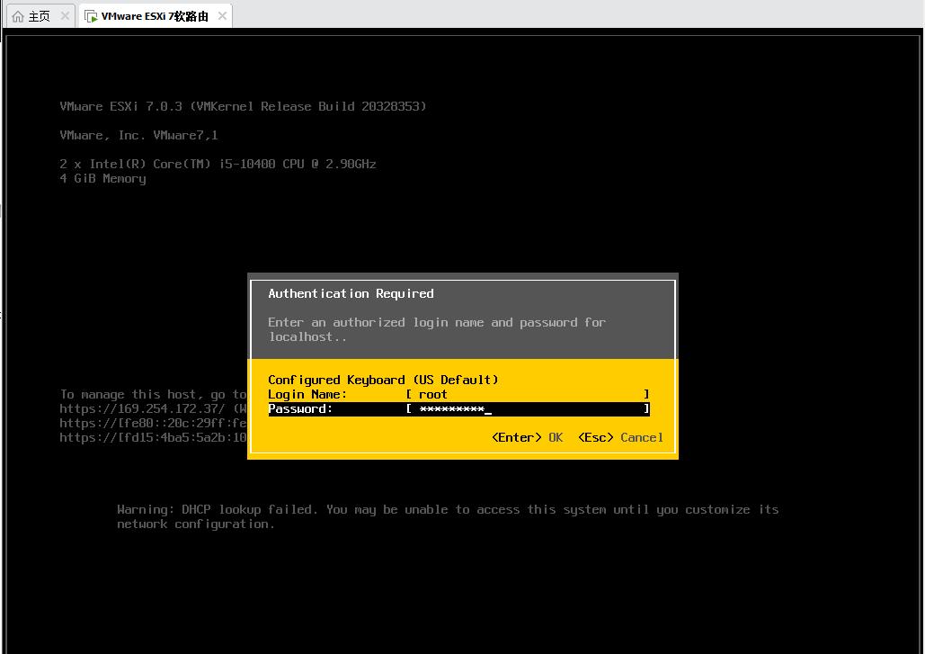Click the Authentication Required dialog title
This screenshot has width=925, height=654.
pyautogui.click(x=351, y=293)
